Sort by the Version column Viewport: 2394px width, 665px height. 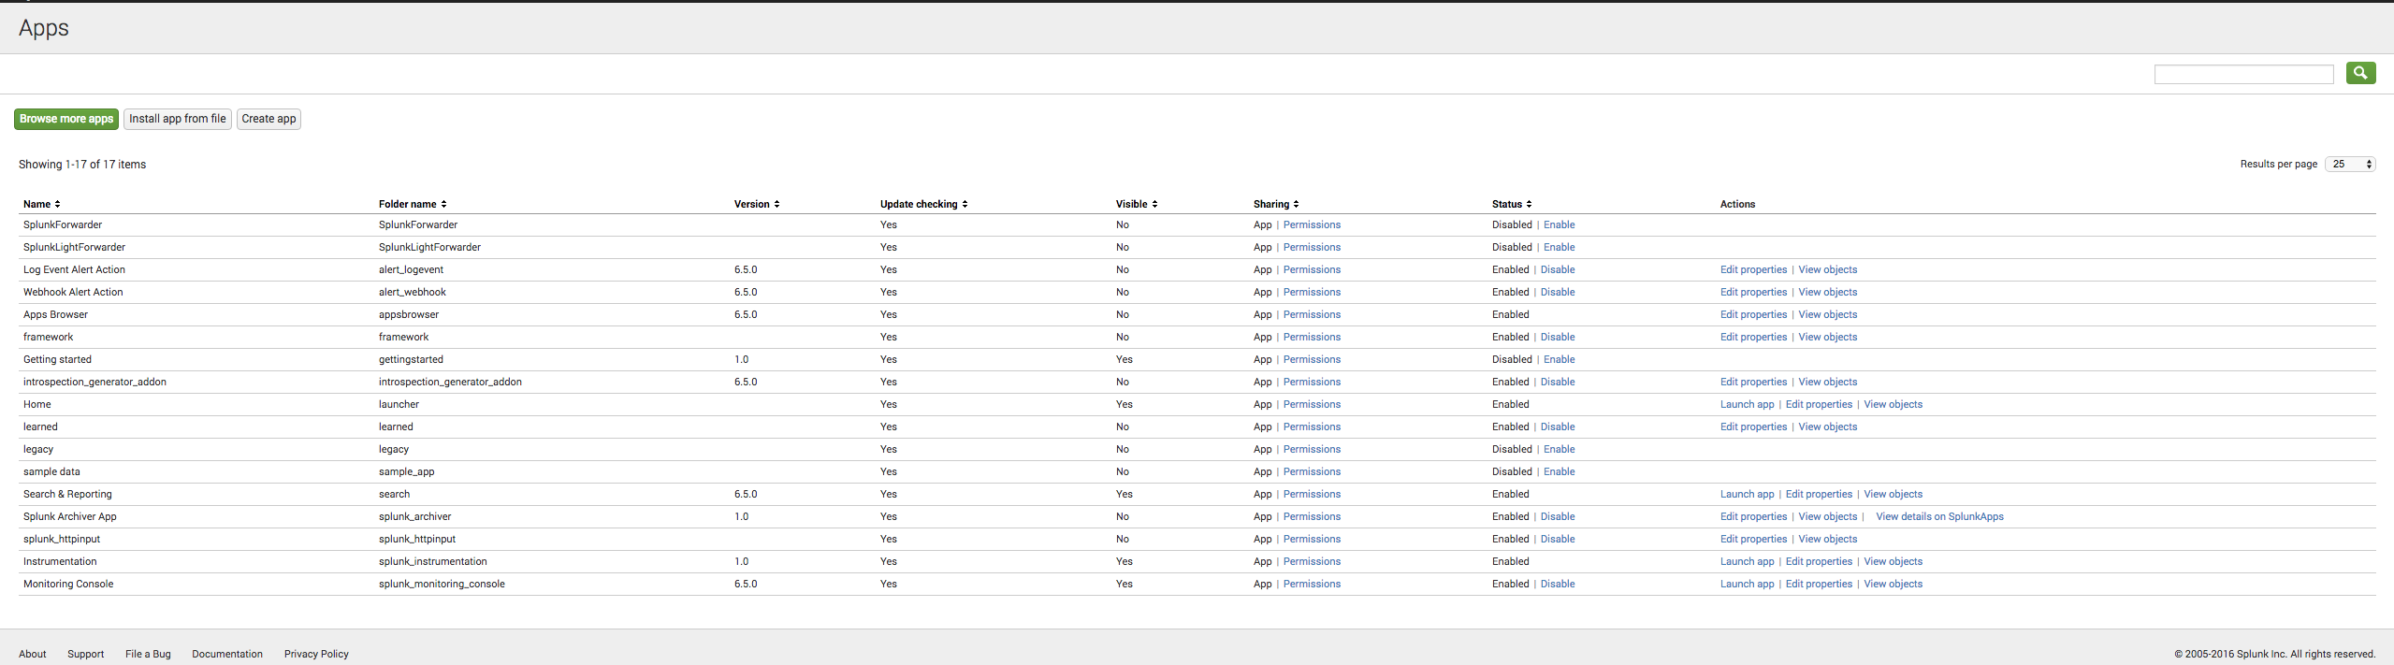pyautogui.click(x=756, y=204)
